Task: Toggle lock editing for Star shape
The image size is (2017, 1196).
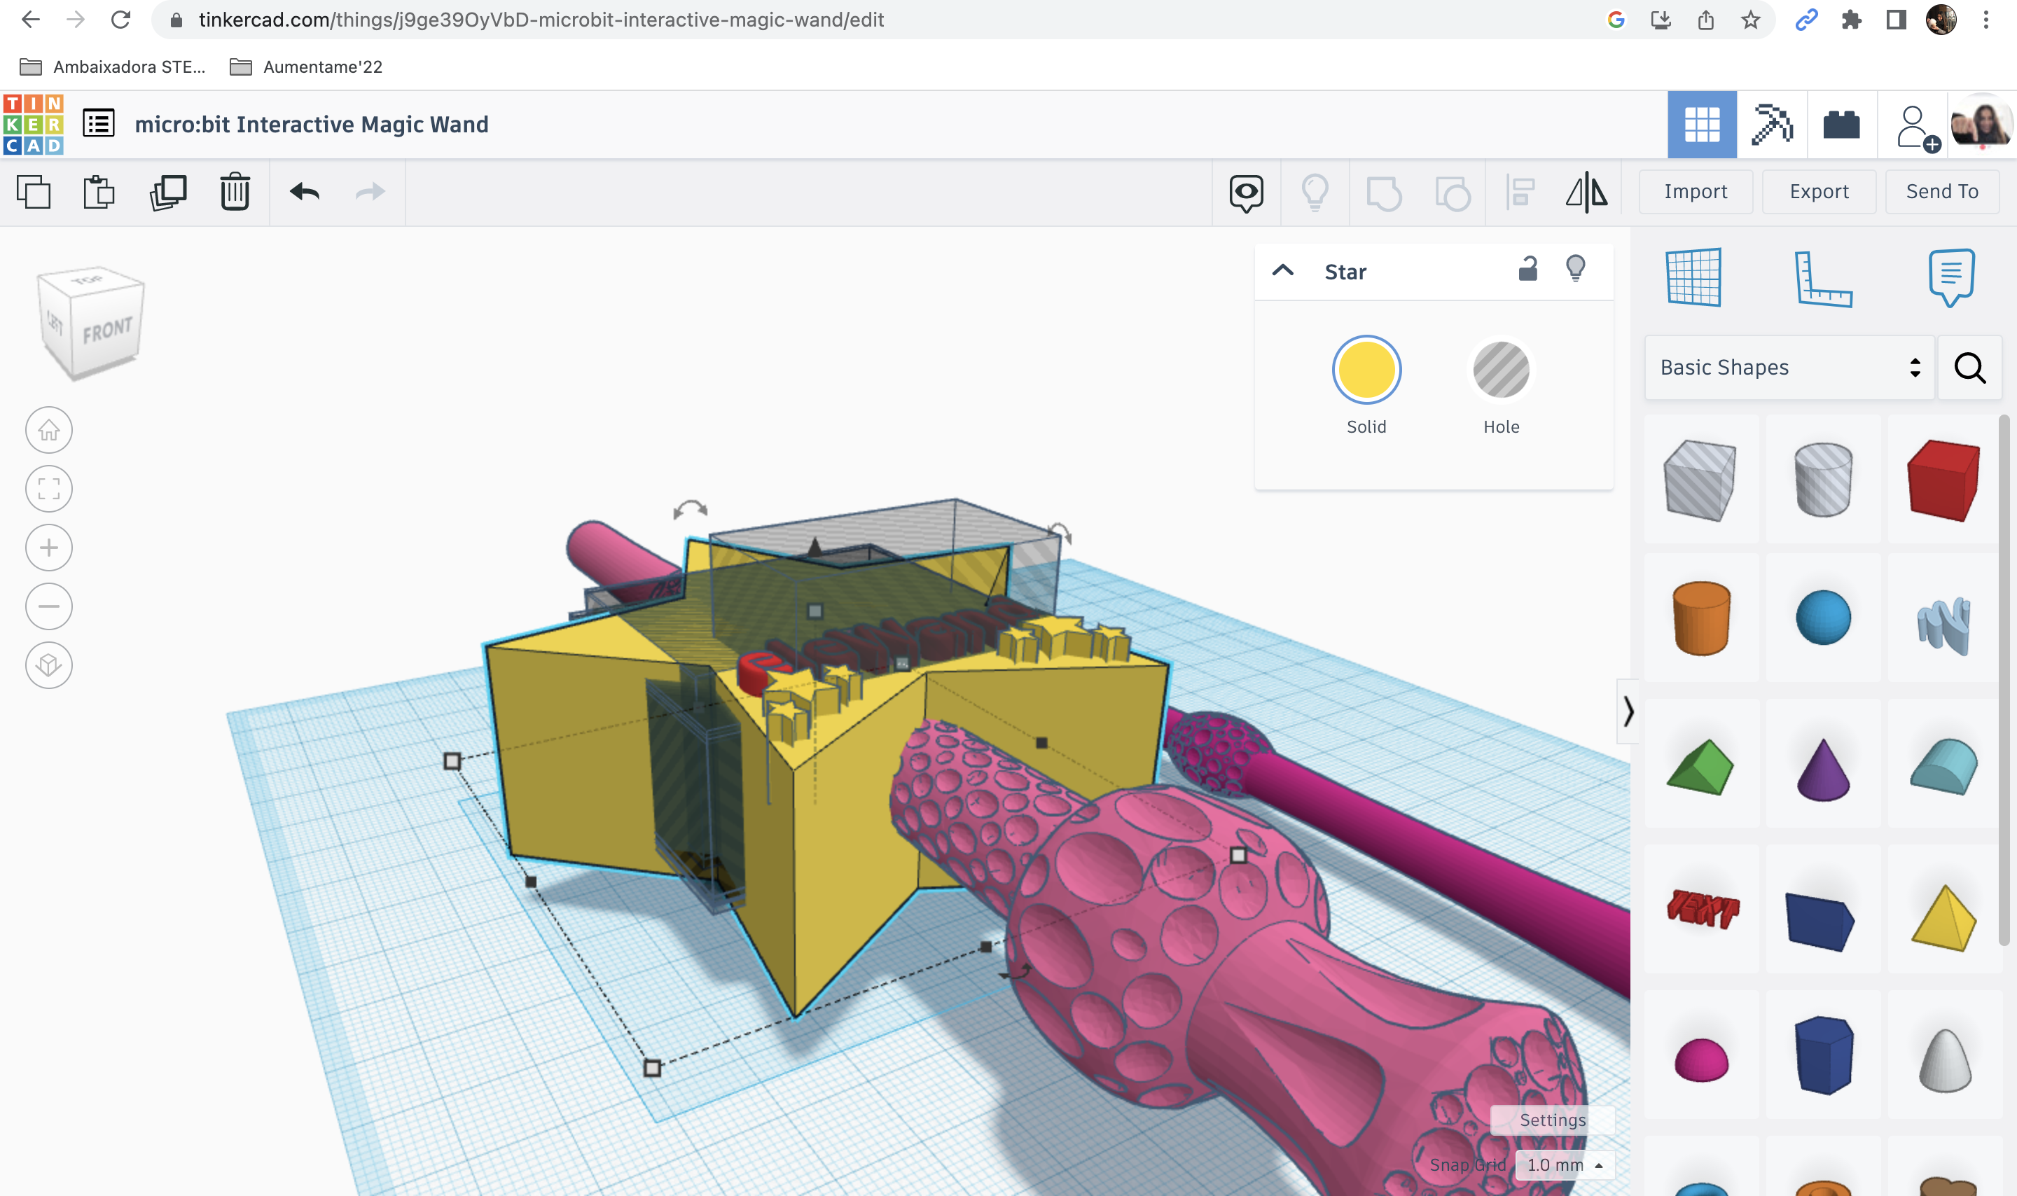Action: (1527, 269)
